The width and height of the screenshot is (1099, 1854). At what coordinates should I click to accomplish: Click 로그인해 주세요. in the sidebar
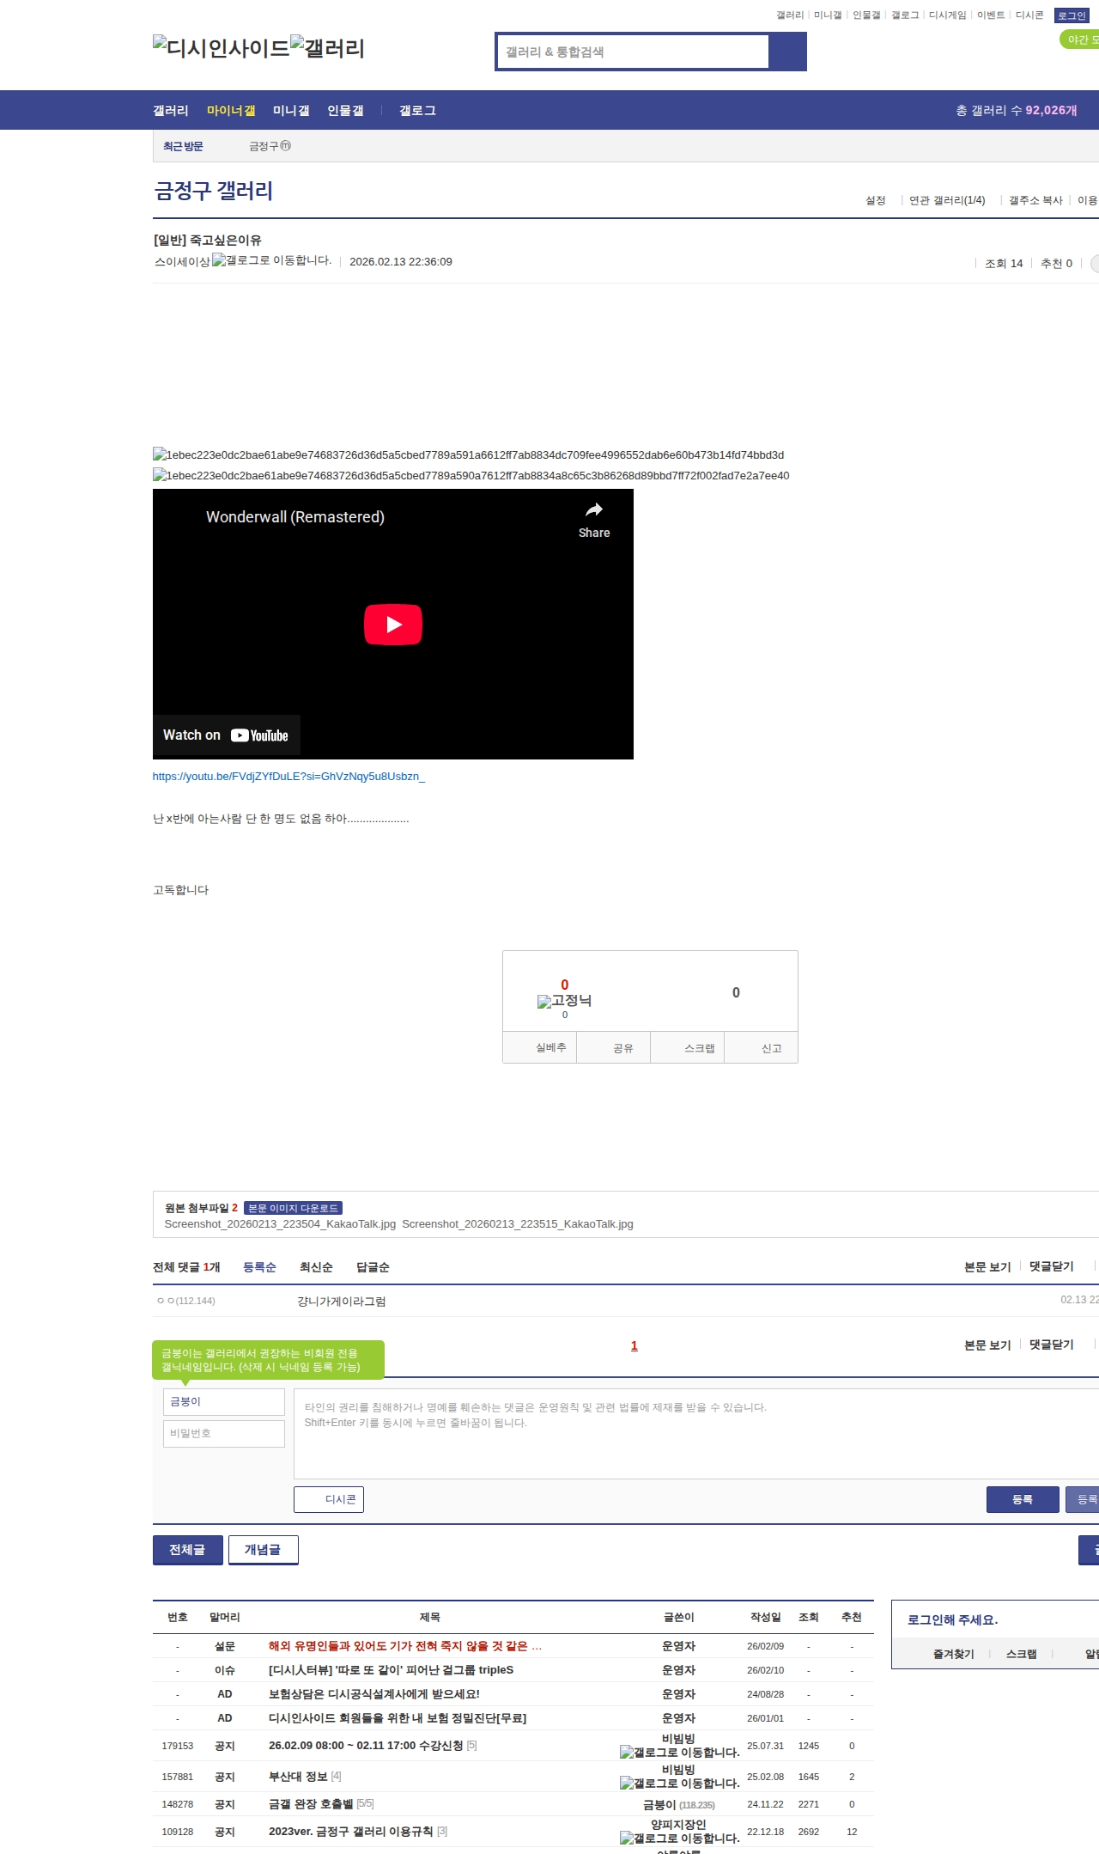pyautogui.click(x=952, y=1619)
